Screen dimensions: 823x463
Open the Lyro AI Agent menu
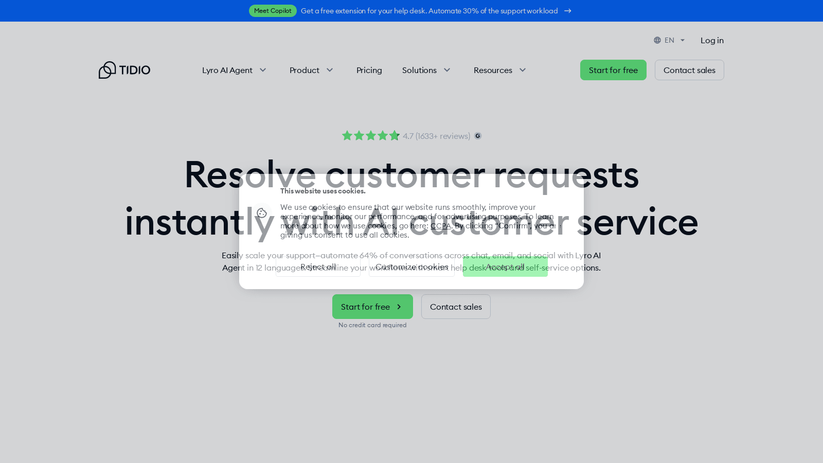click(227, 70)
